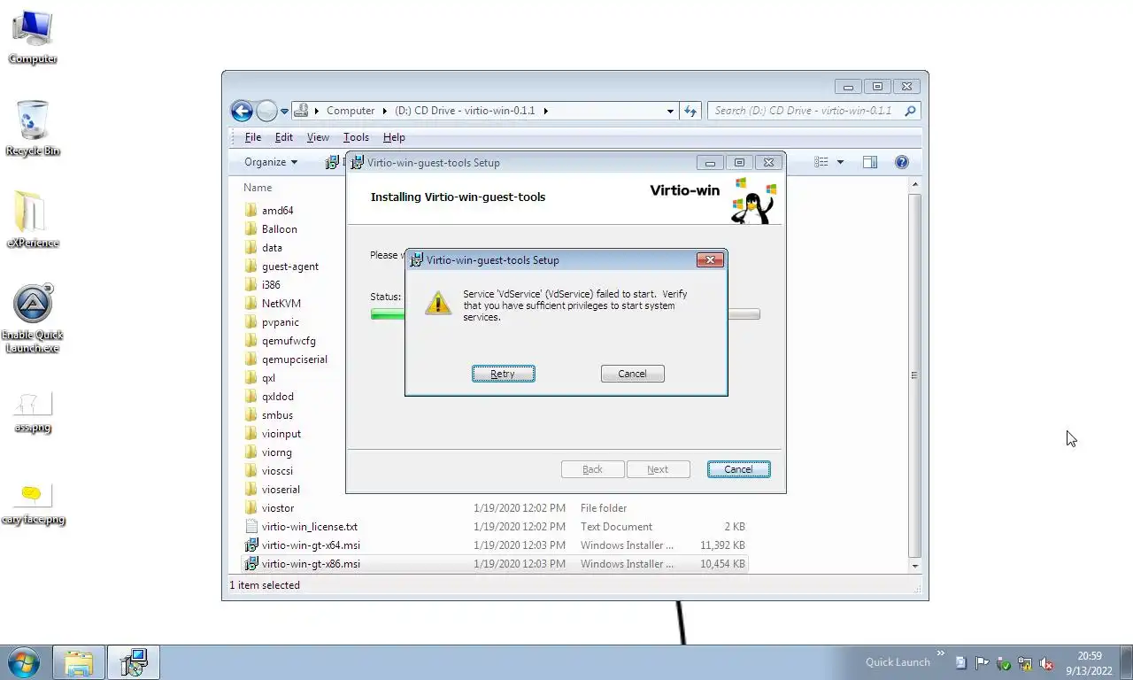1133x680 pixels.
Task: Sort files by the Name column
Action: click(258, 188)
